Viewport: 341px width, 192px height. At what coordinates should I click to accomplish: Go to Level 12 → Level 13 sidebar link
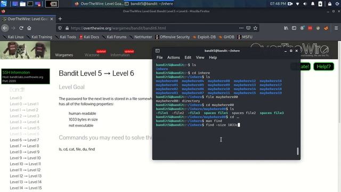coord(26,176)
